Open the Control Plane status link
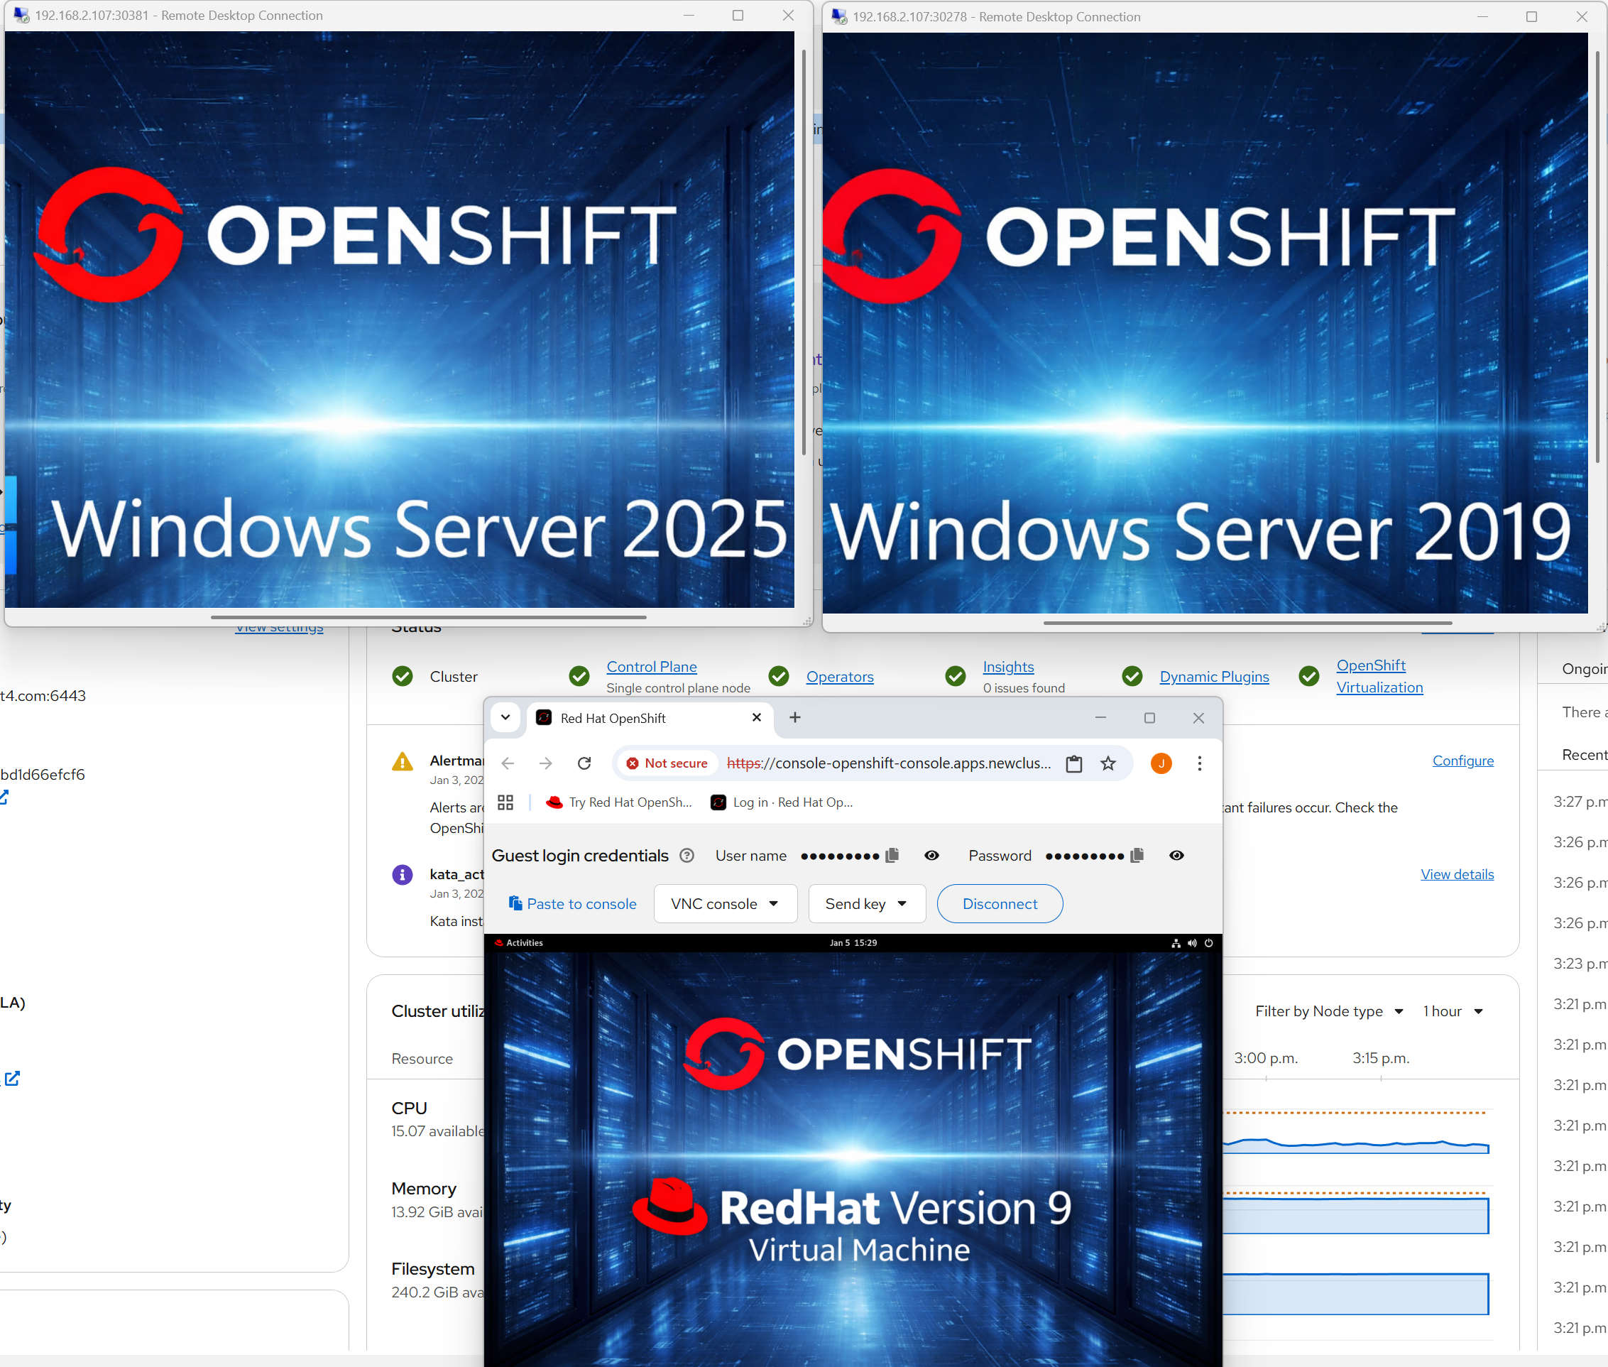 click(652, 666)
